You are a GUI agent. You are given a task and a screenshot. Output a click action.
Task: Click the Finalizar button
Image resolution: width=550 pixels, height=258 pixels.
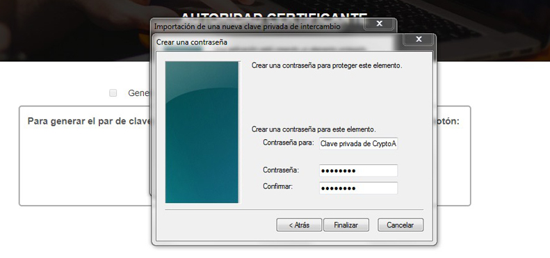[346, 225]
